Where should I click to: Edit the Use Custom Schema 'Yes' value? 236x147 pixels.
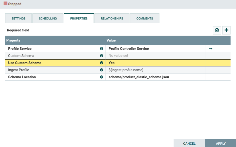coord(155,63)
